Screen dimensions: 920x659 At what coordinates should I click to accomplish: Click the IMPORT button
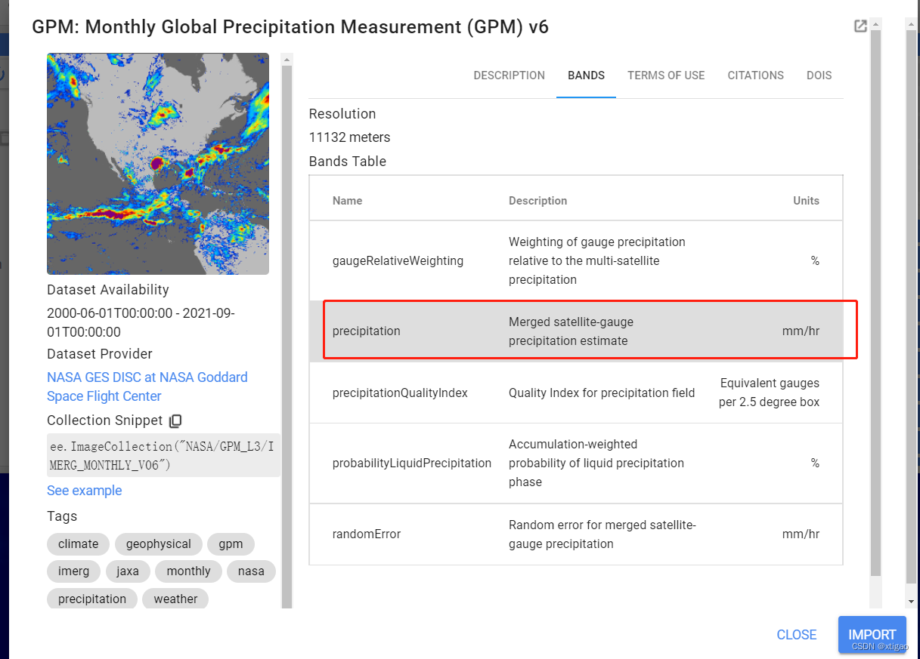[872, 634]
